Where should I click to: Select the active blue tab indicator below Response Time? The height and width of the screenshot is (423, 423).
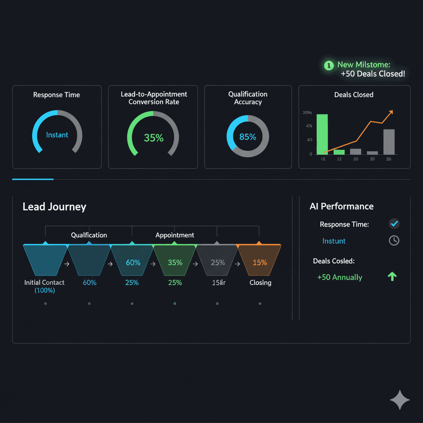[33, 179]
